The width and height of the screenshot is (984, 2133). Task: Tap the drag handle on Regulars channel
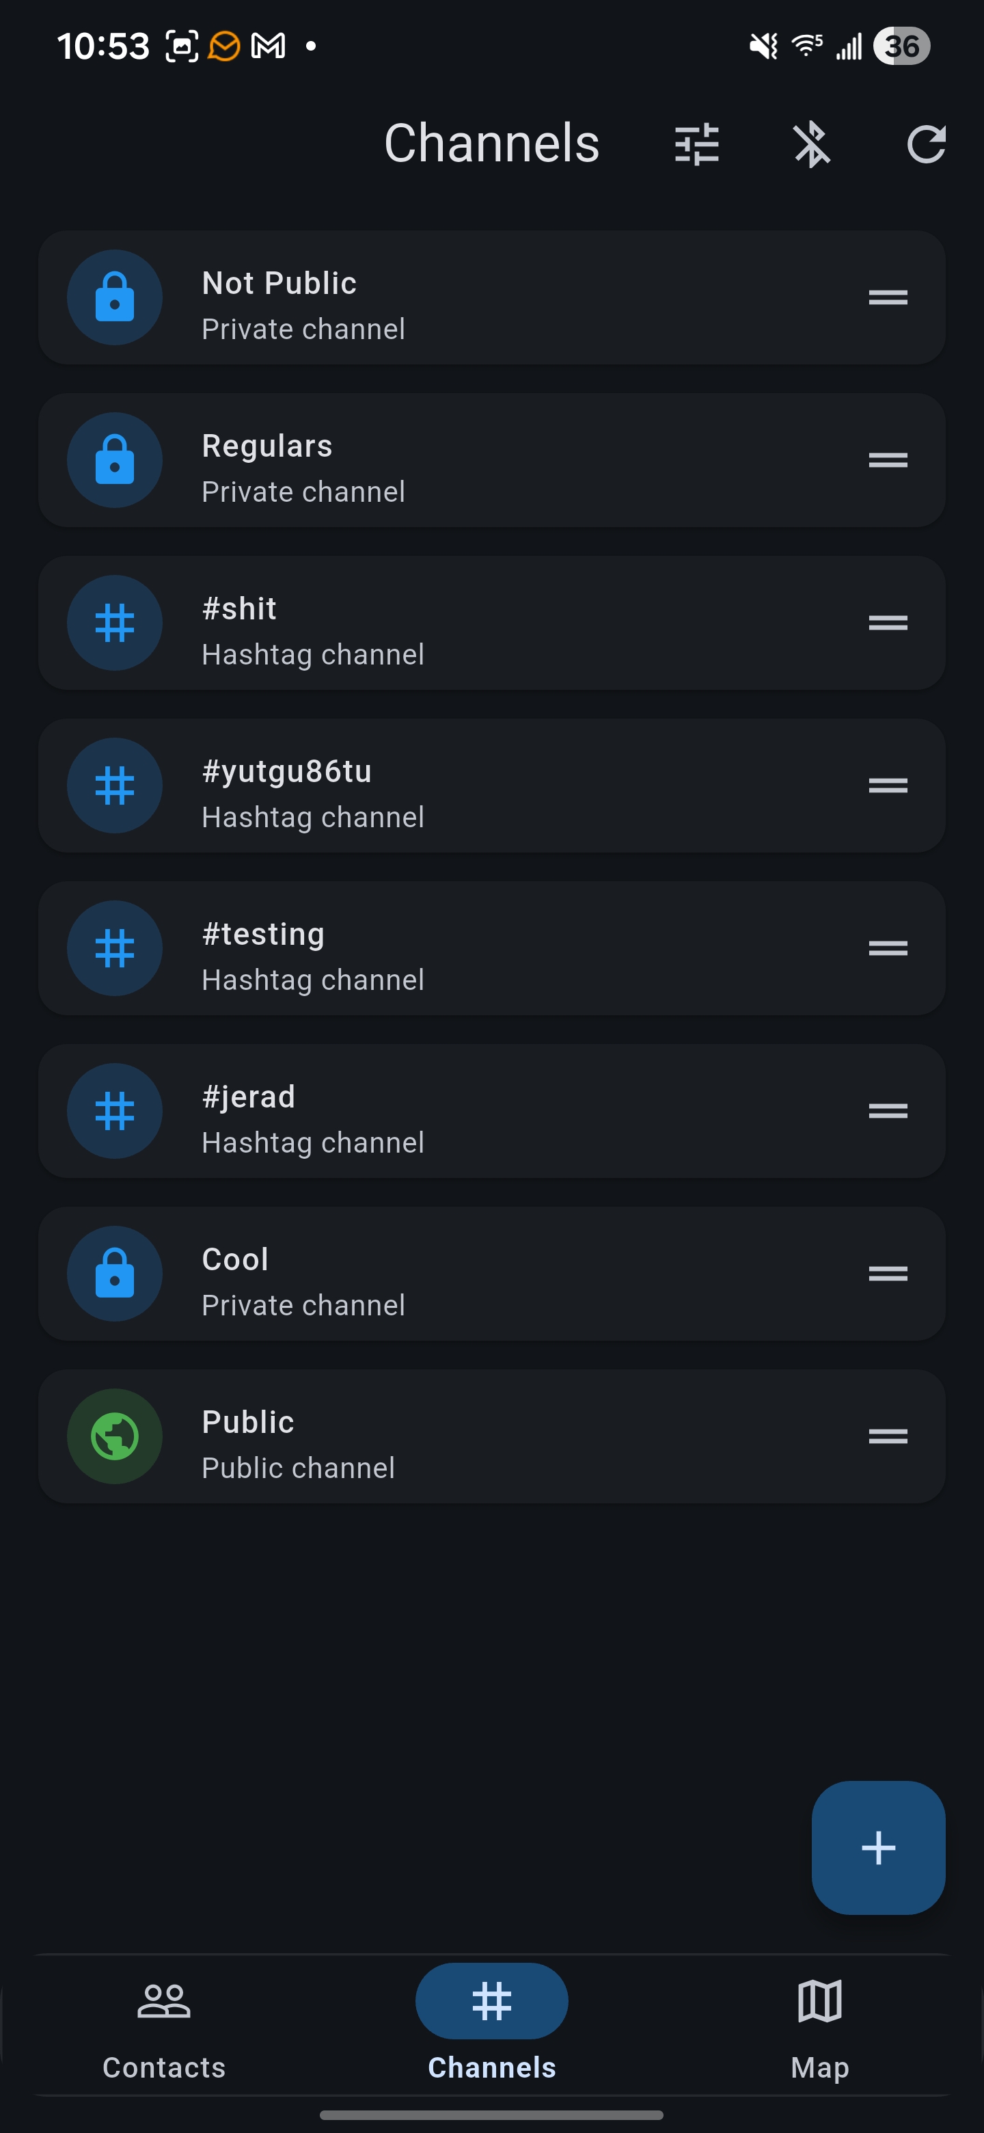888,459
